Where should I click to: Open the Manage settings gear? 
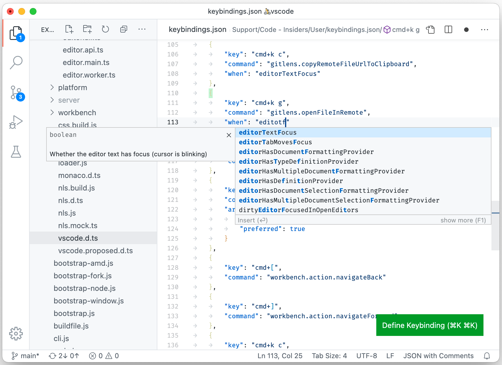click(16, 334)
